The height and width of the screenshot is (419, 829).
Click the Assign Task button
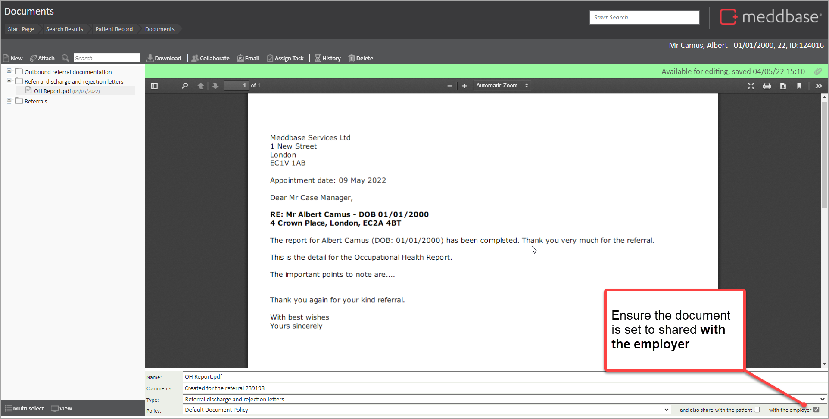coord(285,58)
